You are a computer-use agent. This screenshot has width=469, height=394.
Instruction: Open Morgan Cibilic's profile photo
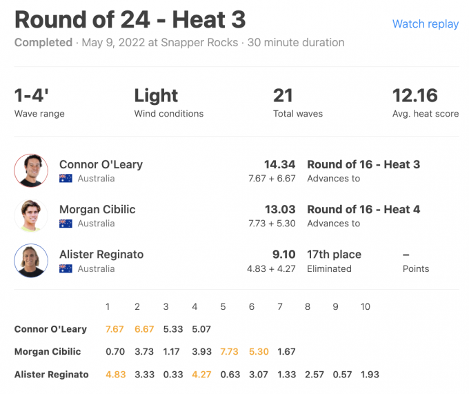(31, 216)
